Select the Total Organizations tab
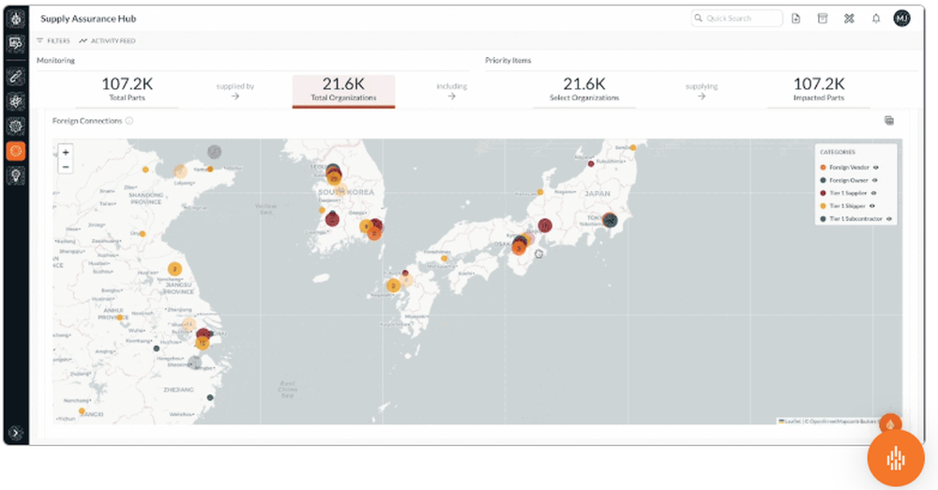Screen dimensions: 938x490 (343, 90)
